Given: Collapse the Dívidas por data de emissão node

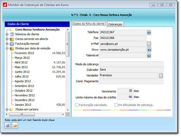Looking at the screenshot, I should (7, 48).
